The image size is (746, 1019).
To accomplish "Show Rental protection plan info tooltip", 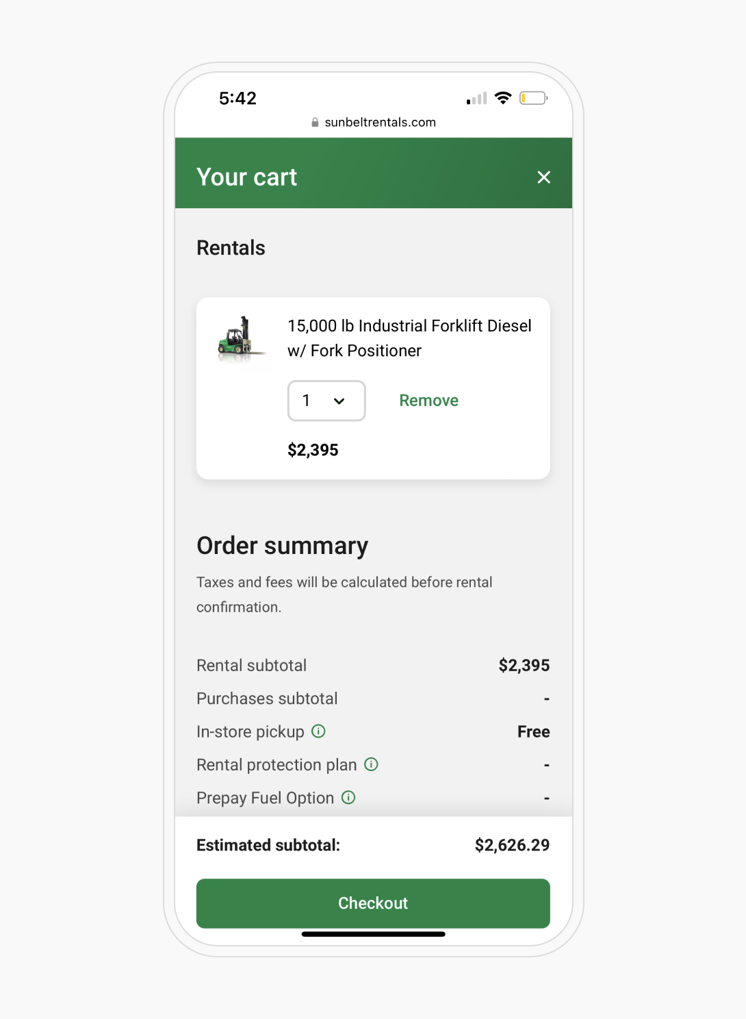I will 371,764.
